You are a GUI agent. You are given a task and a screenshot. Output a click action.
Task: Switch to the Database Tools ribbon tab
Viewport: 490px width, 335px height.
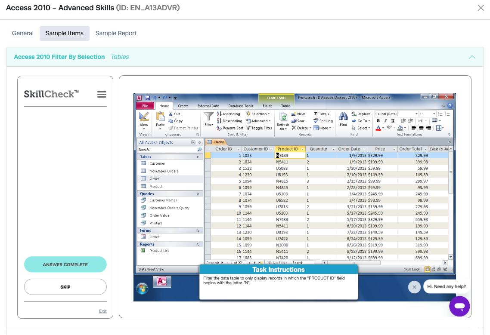(241, 106)
